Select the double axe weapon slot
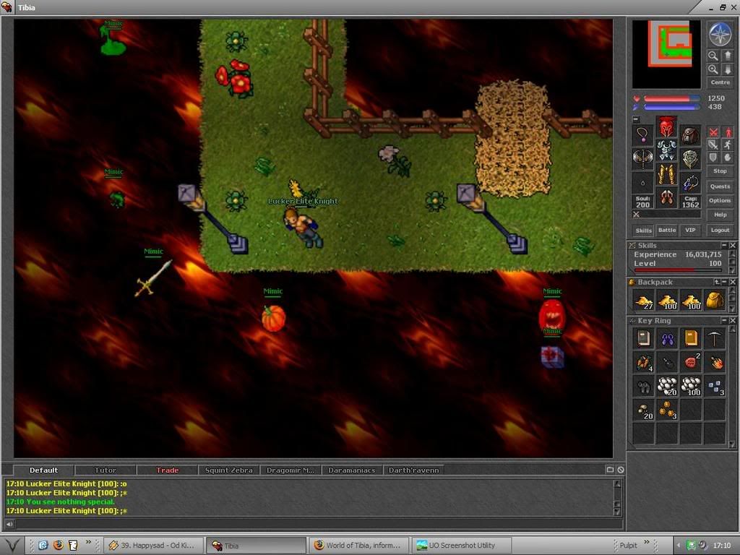 [642, 158]
